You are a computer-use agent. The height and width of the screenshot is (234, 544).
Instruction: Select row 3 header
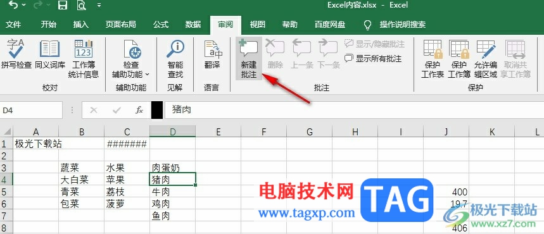pos(6,168)
